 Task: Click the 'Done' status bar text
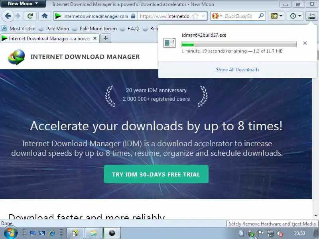click(x=7, y=223)
